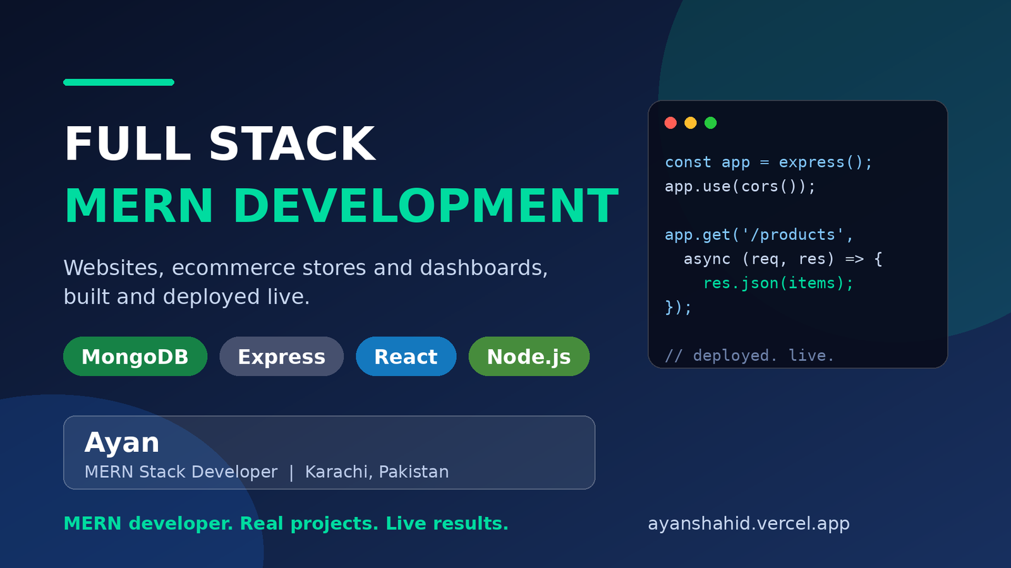
Task: Click the closing code line "});"
Action: pyautogui.click(x=679, y=307)
